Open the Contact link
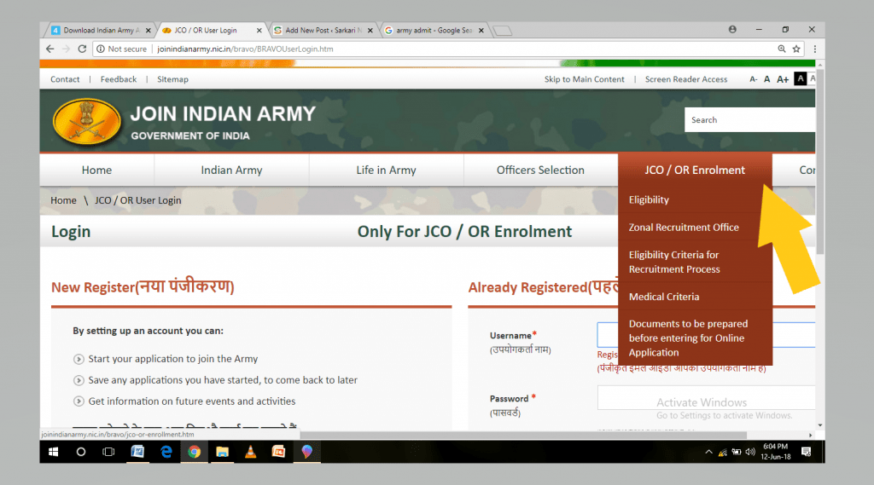 coord(65,79)
